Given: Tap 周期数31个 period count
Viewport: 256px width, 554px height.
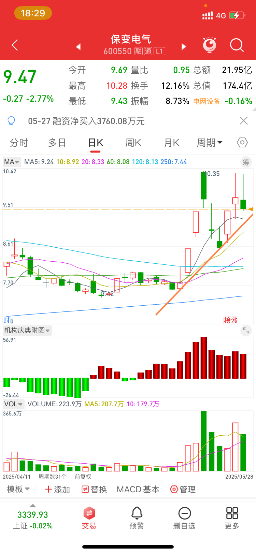Looking at the screenshot, I should pyautogui.click(x=53, y=477).
